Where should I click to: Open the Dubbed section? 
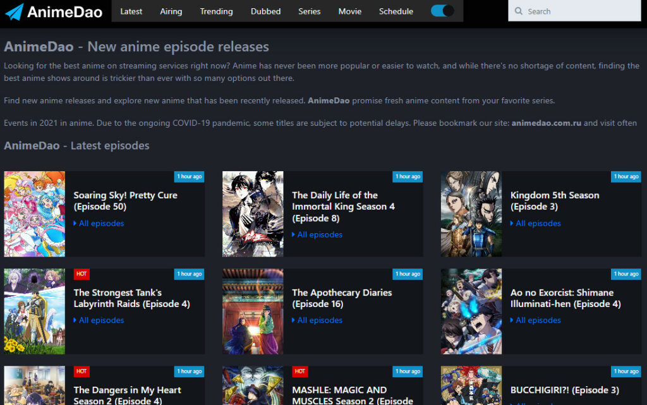pos(266,11)
